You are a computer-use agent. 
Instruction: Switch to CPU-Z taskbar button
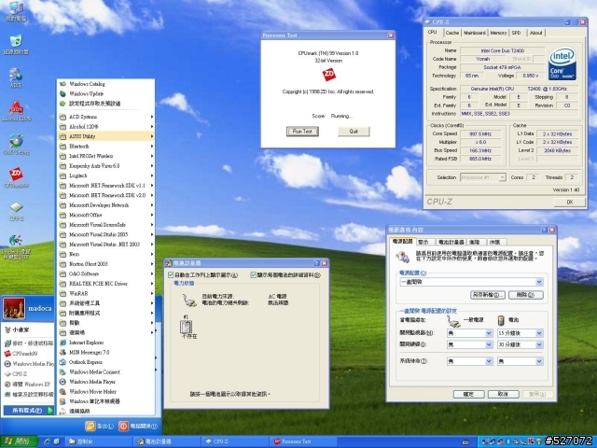click(x=234, y=441)
